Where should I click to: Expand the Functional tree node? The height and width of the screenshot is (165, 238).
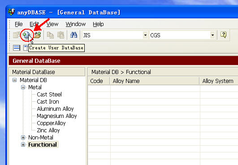tap(23, 144)
